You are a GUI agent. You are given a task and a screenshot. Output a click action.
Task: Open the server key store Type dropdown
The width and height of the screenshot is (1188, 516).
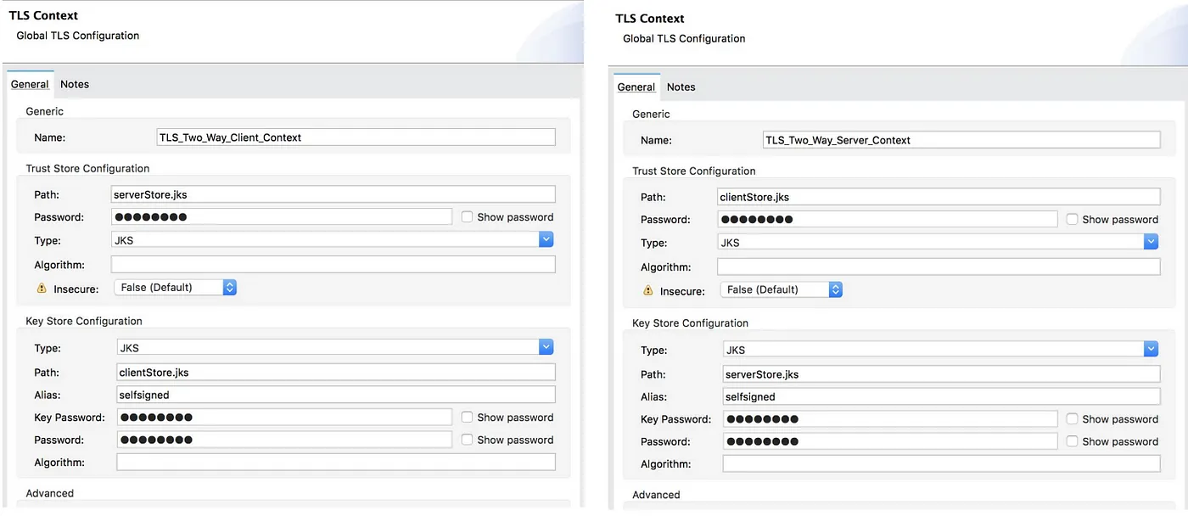coord(1152,349)
